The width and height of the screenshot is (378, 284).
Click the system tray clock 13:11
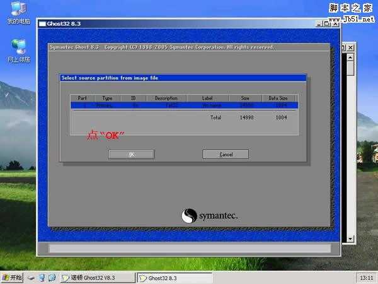coord(367,278)
